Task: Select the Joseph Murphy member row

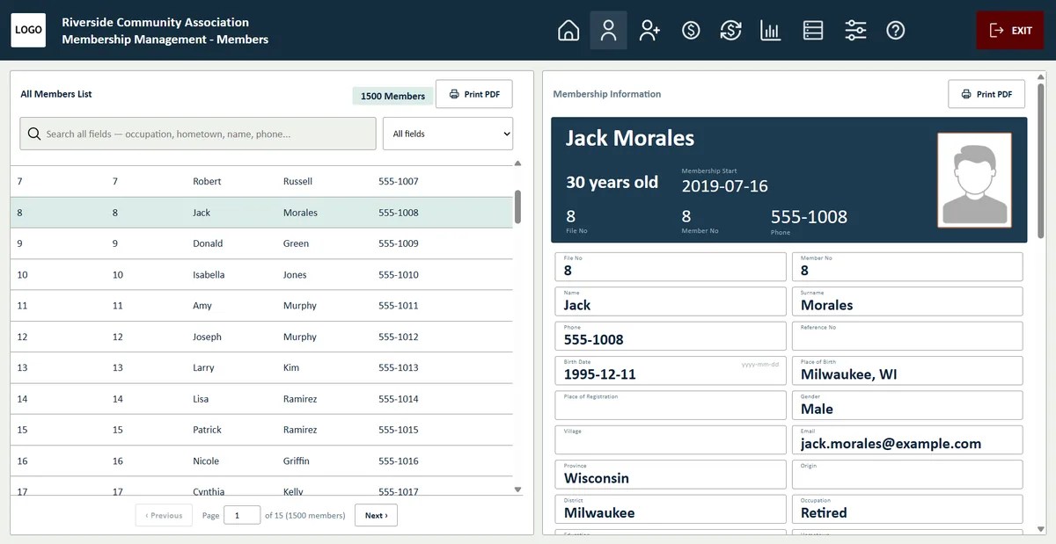Action: click(261, 337)
